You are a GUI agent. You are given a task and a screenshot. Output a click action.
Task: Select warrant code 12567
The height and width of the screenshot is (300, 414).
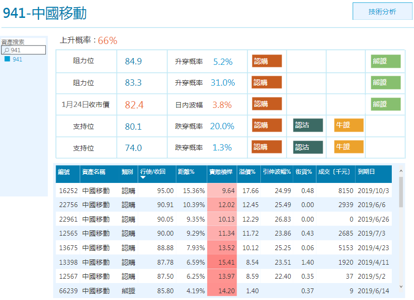[x=68, y=276]
